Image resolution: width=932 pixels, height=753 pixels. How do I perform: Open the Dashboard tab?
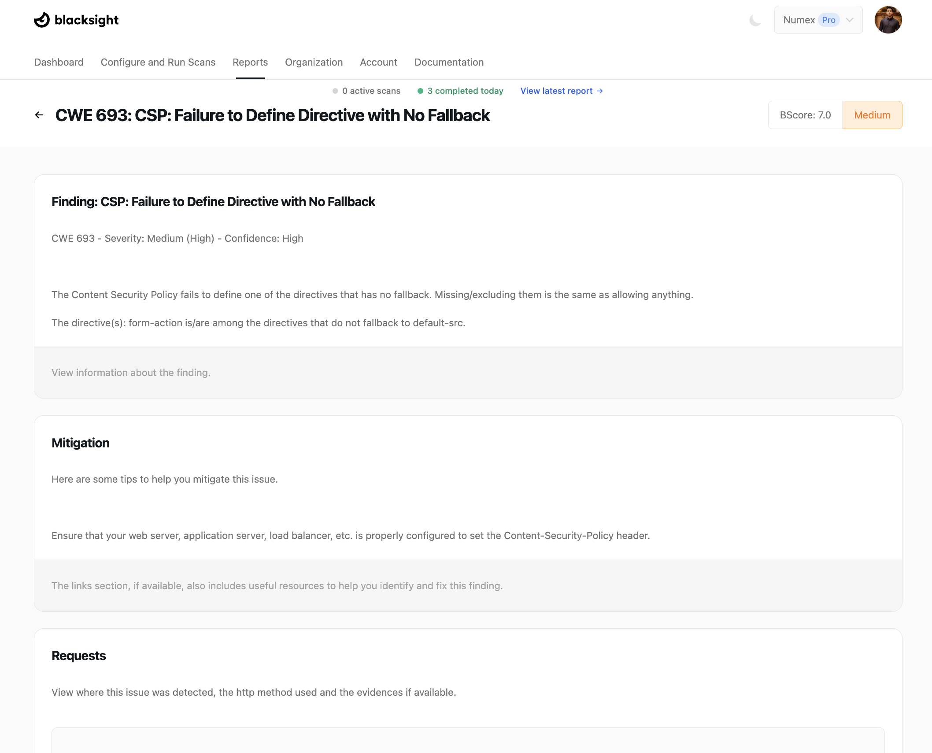59,62
